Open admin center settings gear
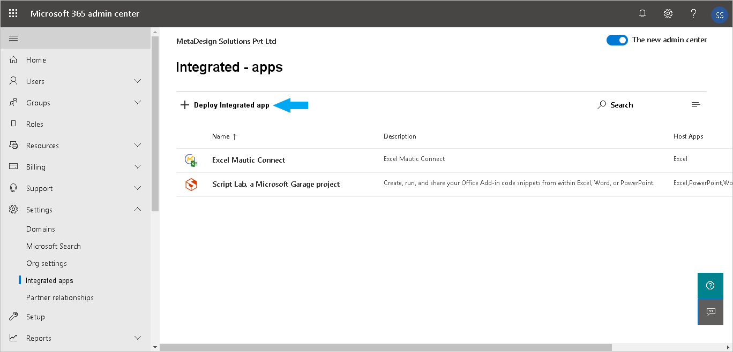733x352 pixels. (x=668, y=13)
